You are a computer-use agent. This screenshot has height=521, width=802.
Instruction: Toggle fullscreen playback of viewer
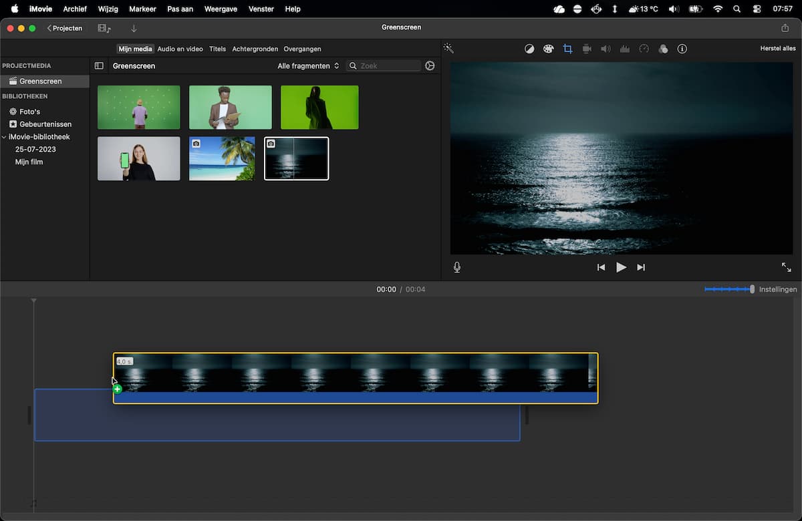[786, 267]
